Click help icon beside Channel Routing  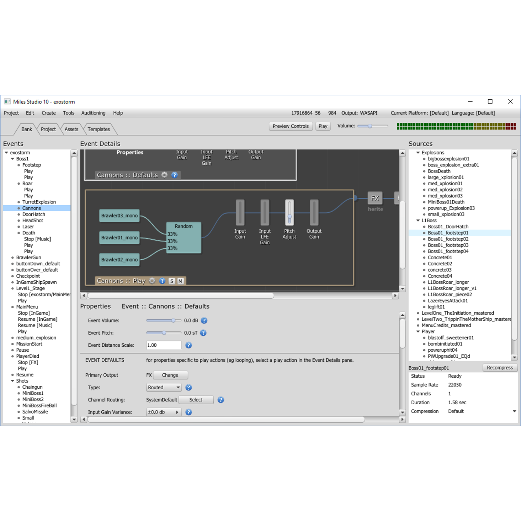click(221, 400)
